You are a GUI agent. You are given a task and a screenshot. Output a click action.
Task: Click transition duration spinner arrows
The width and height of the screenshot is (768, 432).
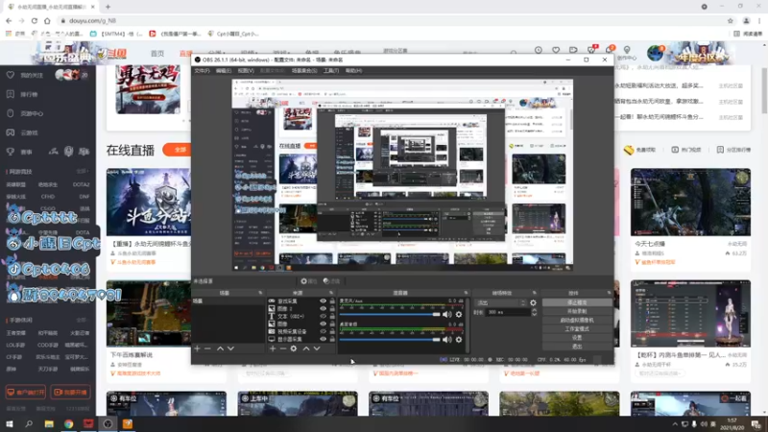point(535,312)
